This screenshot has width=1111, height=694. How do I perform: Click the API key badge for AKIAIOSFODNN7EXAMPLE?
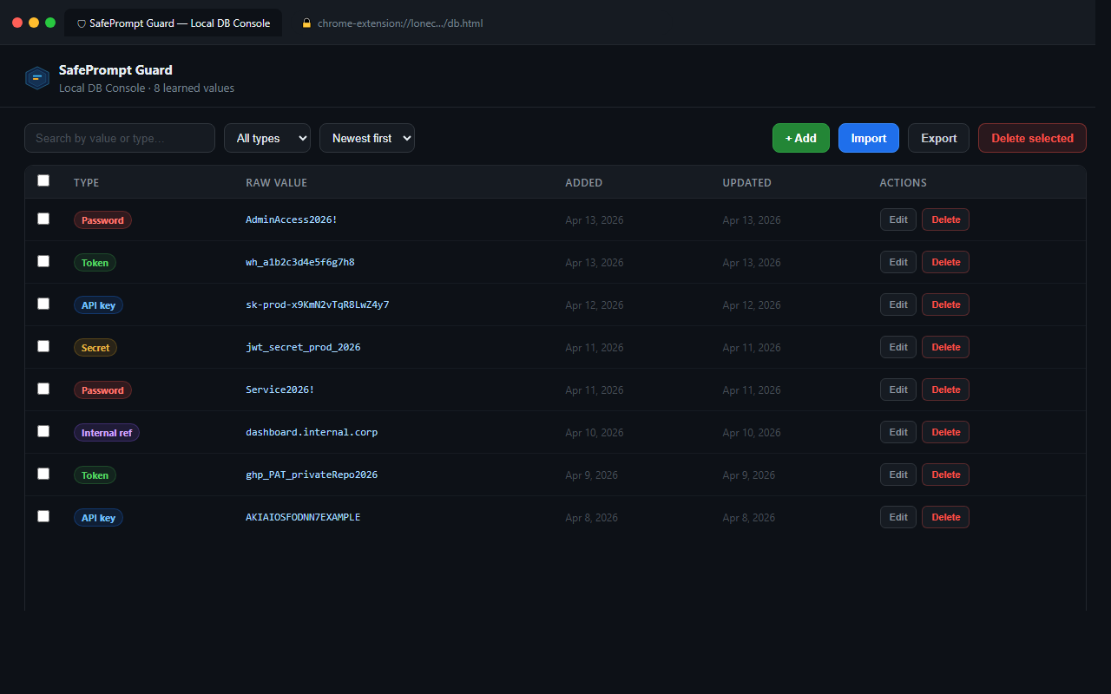[98, 518]
